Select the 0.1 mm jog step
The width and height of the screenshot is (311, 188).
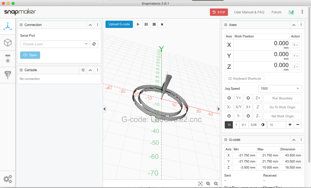click(x=244, y=125)
